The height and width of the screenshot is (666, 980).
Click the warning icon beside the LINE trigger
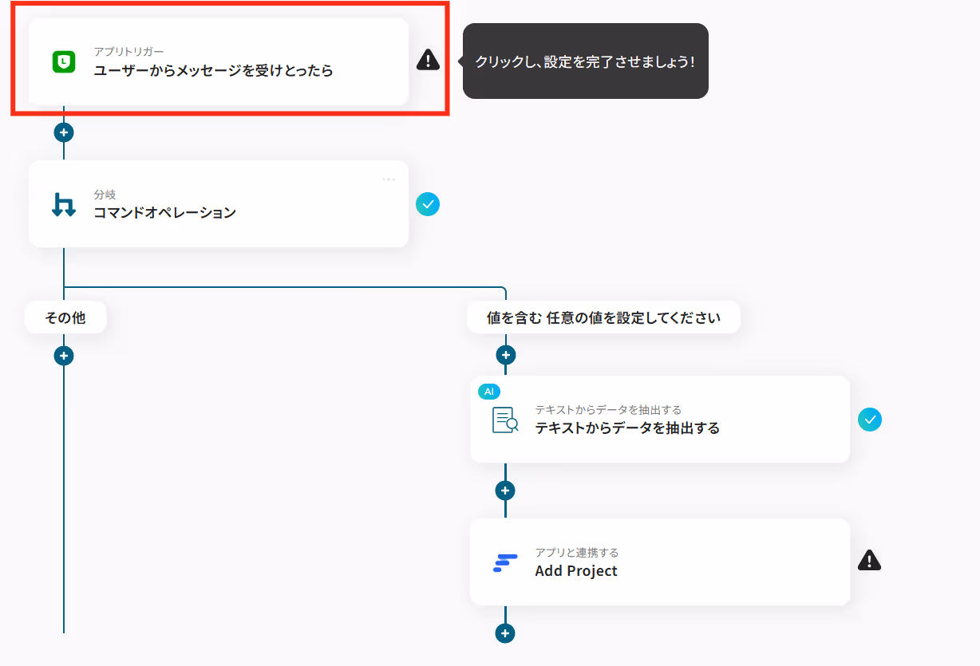[x=428, y=59]
